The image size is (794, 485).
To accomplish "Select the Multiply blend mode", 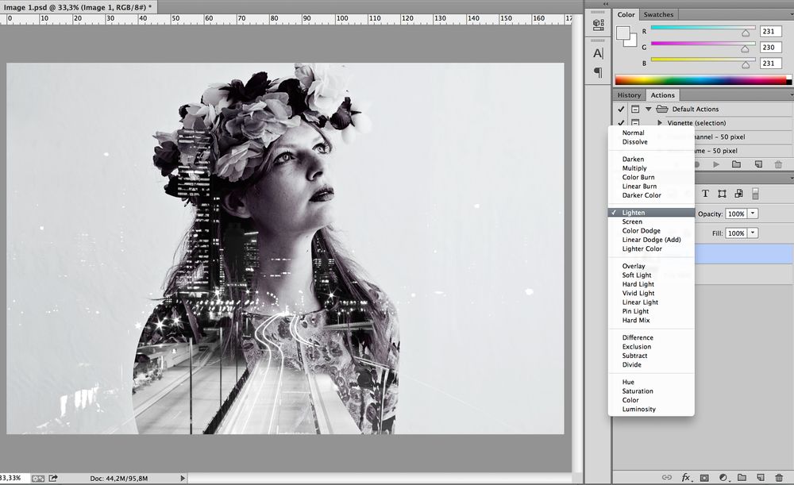I will pos(634,168).
